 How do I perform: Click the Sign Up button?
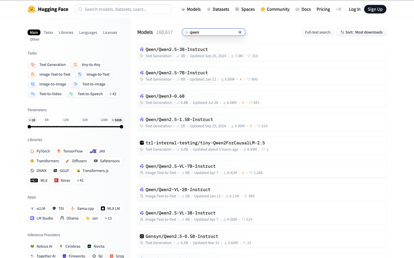point(375,9)
